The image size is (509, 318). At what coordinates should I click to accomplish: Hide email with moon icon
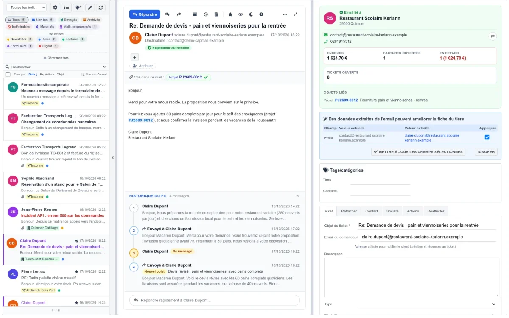point(251,14)
